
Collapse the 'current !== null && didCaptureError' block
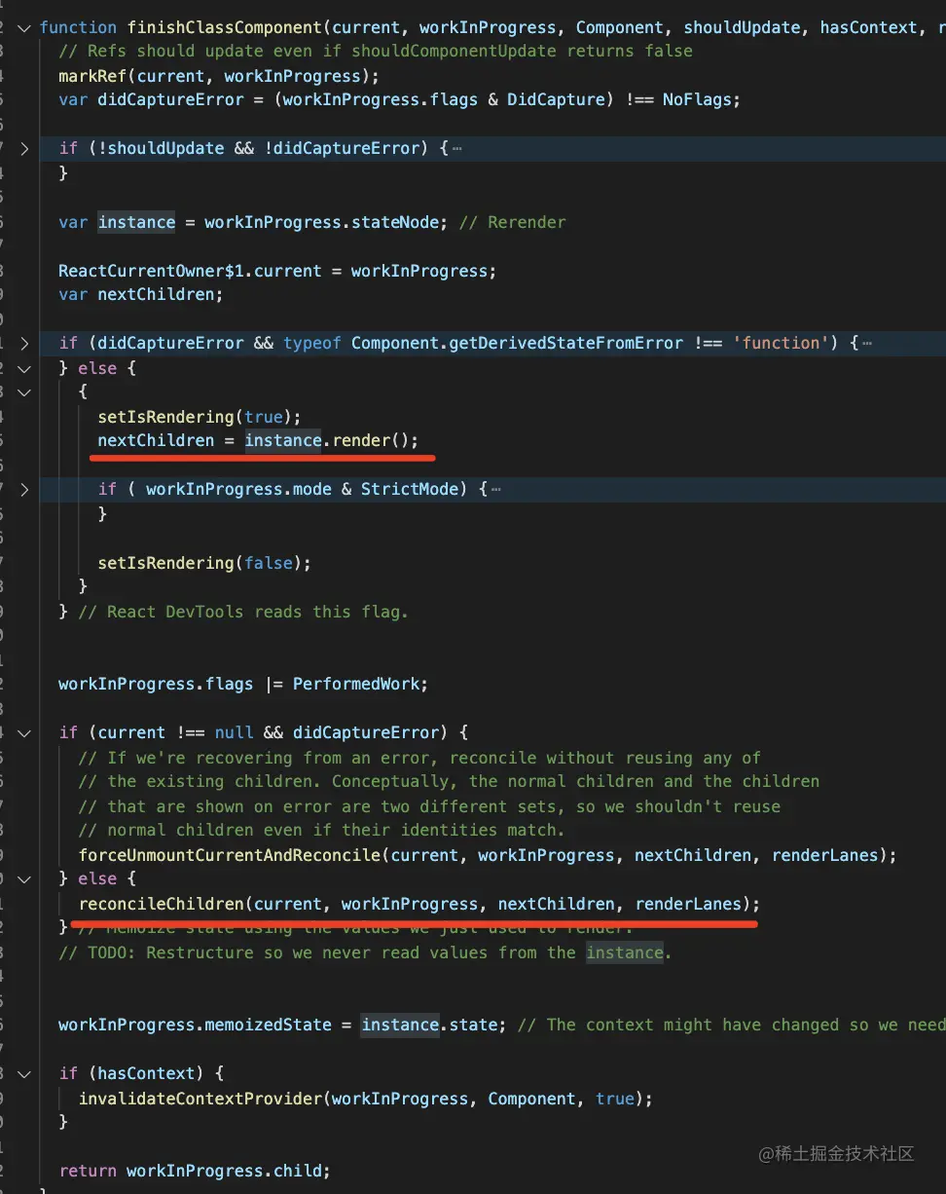pyautogui.click(x=24, y=732)
